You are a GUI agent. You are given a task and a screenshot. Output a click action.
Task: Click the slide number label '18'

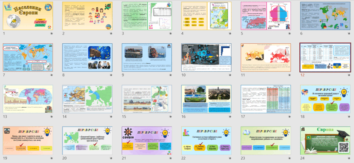click(x=302, y=116)
